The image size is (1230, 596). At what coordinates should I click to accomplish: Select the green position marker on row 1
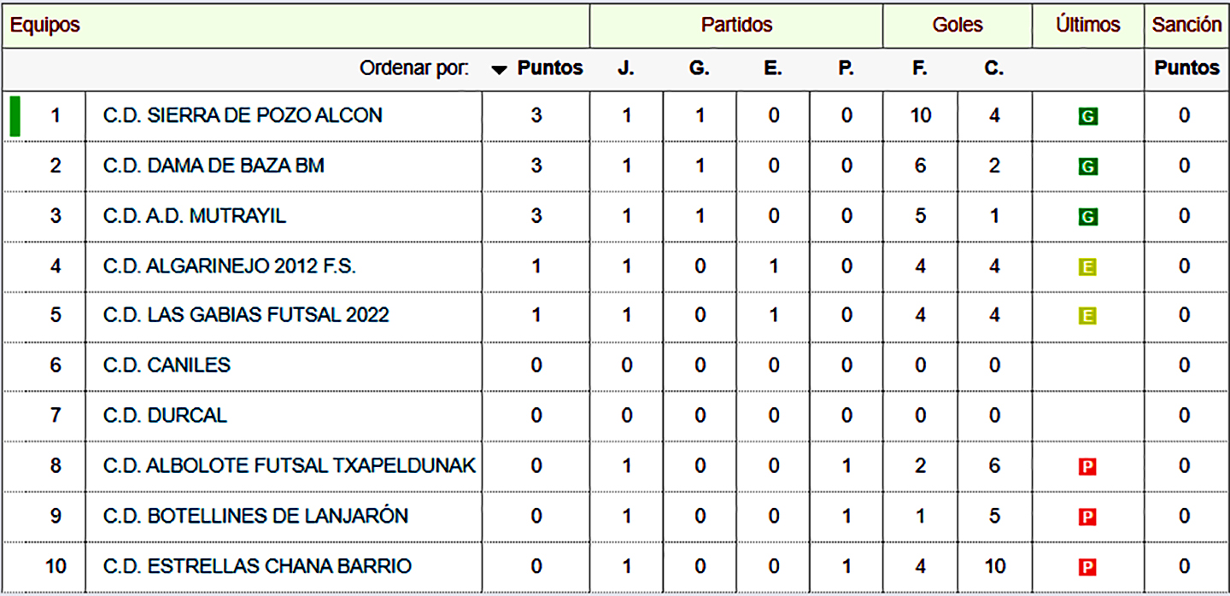[x=15, y=116]
